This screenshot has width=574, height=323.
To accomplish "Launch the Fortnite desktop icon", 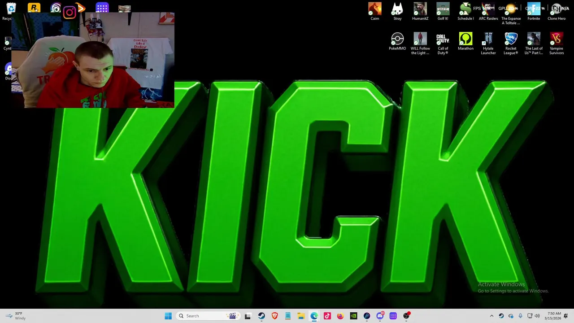I will [534, 11].
